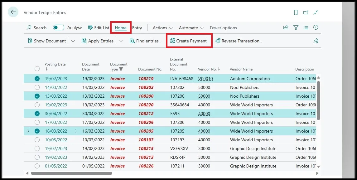Collapse the page with shrink arrows icon

[x=316, y=12]
